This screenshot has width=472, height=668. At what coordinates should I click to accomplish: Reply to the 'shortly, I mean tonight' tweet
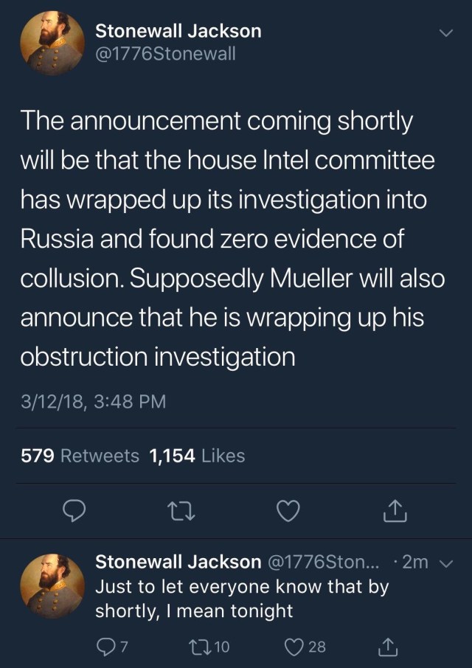(108, 647)
